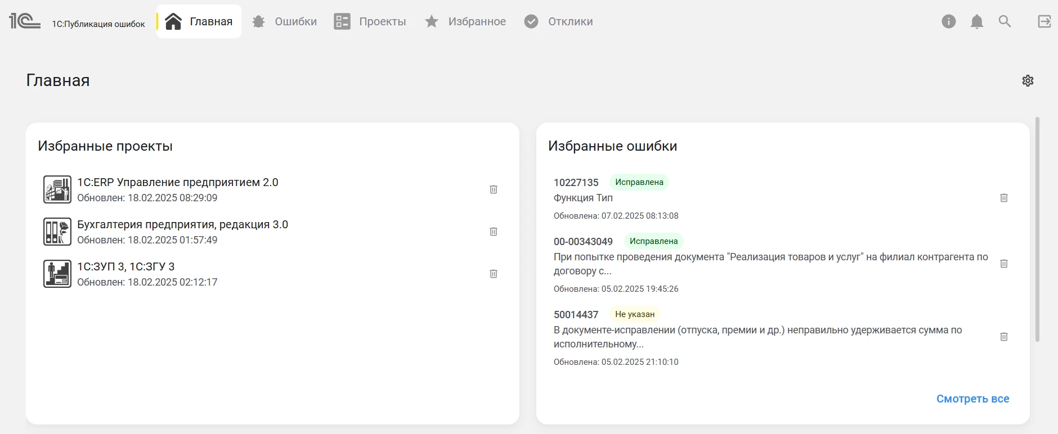Open the Проекты tab
This screenshot has width=1058, height=434.
point(370,21)
